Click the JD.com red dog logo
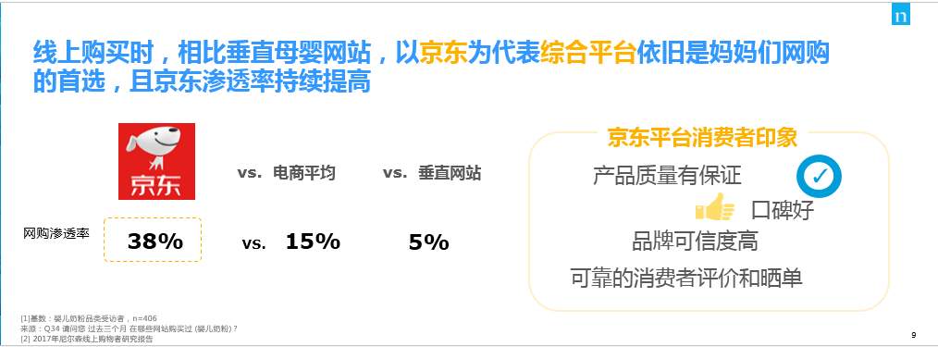 [x=156, y=161]
